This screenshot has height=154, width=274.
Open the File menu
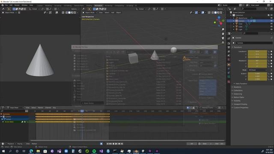6,5
